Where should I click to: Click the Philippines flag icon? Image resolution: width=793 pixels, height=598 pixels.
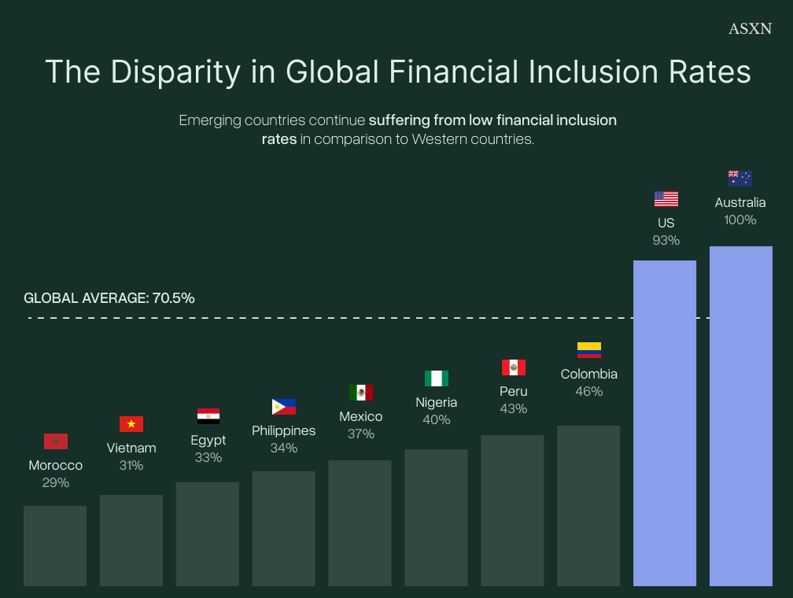(x=284, y=407)
